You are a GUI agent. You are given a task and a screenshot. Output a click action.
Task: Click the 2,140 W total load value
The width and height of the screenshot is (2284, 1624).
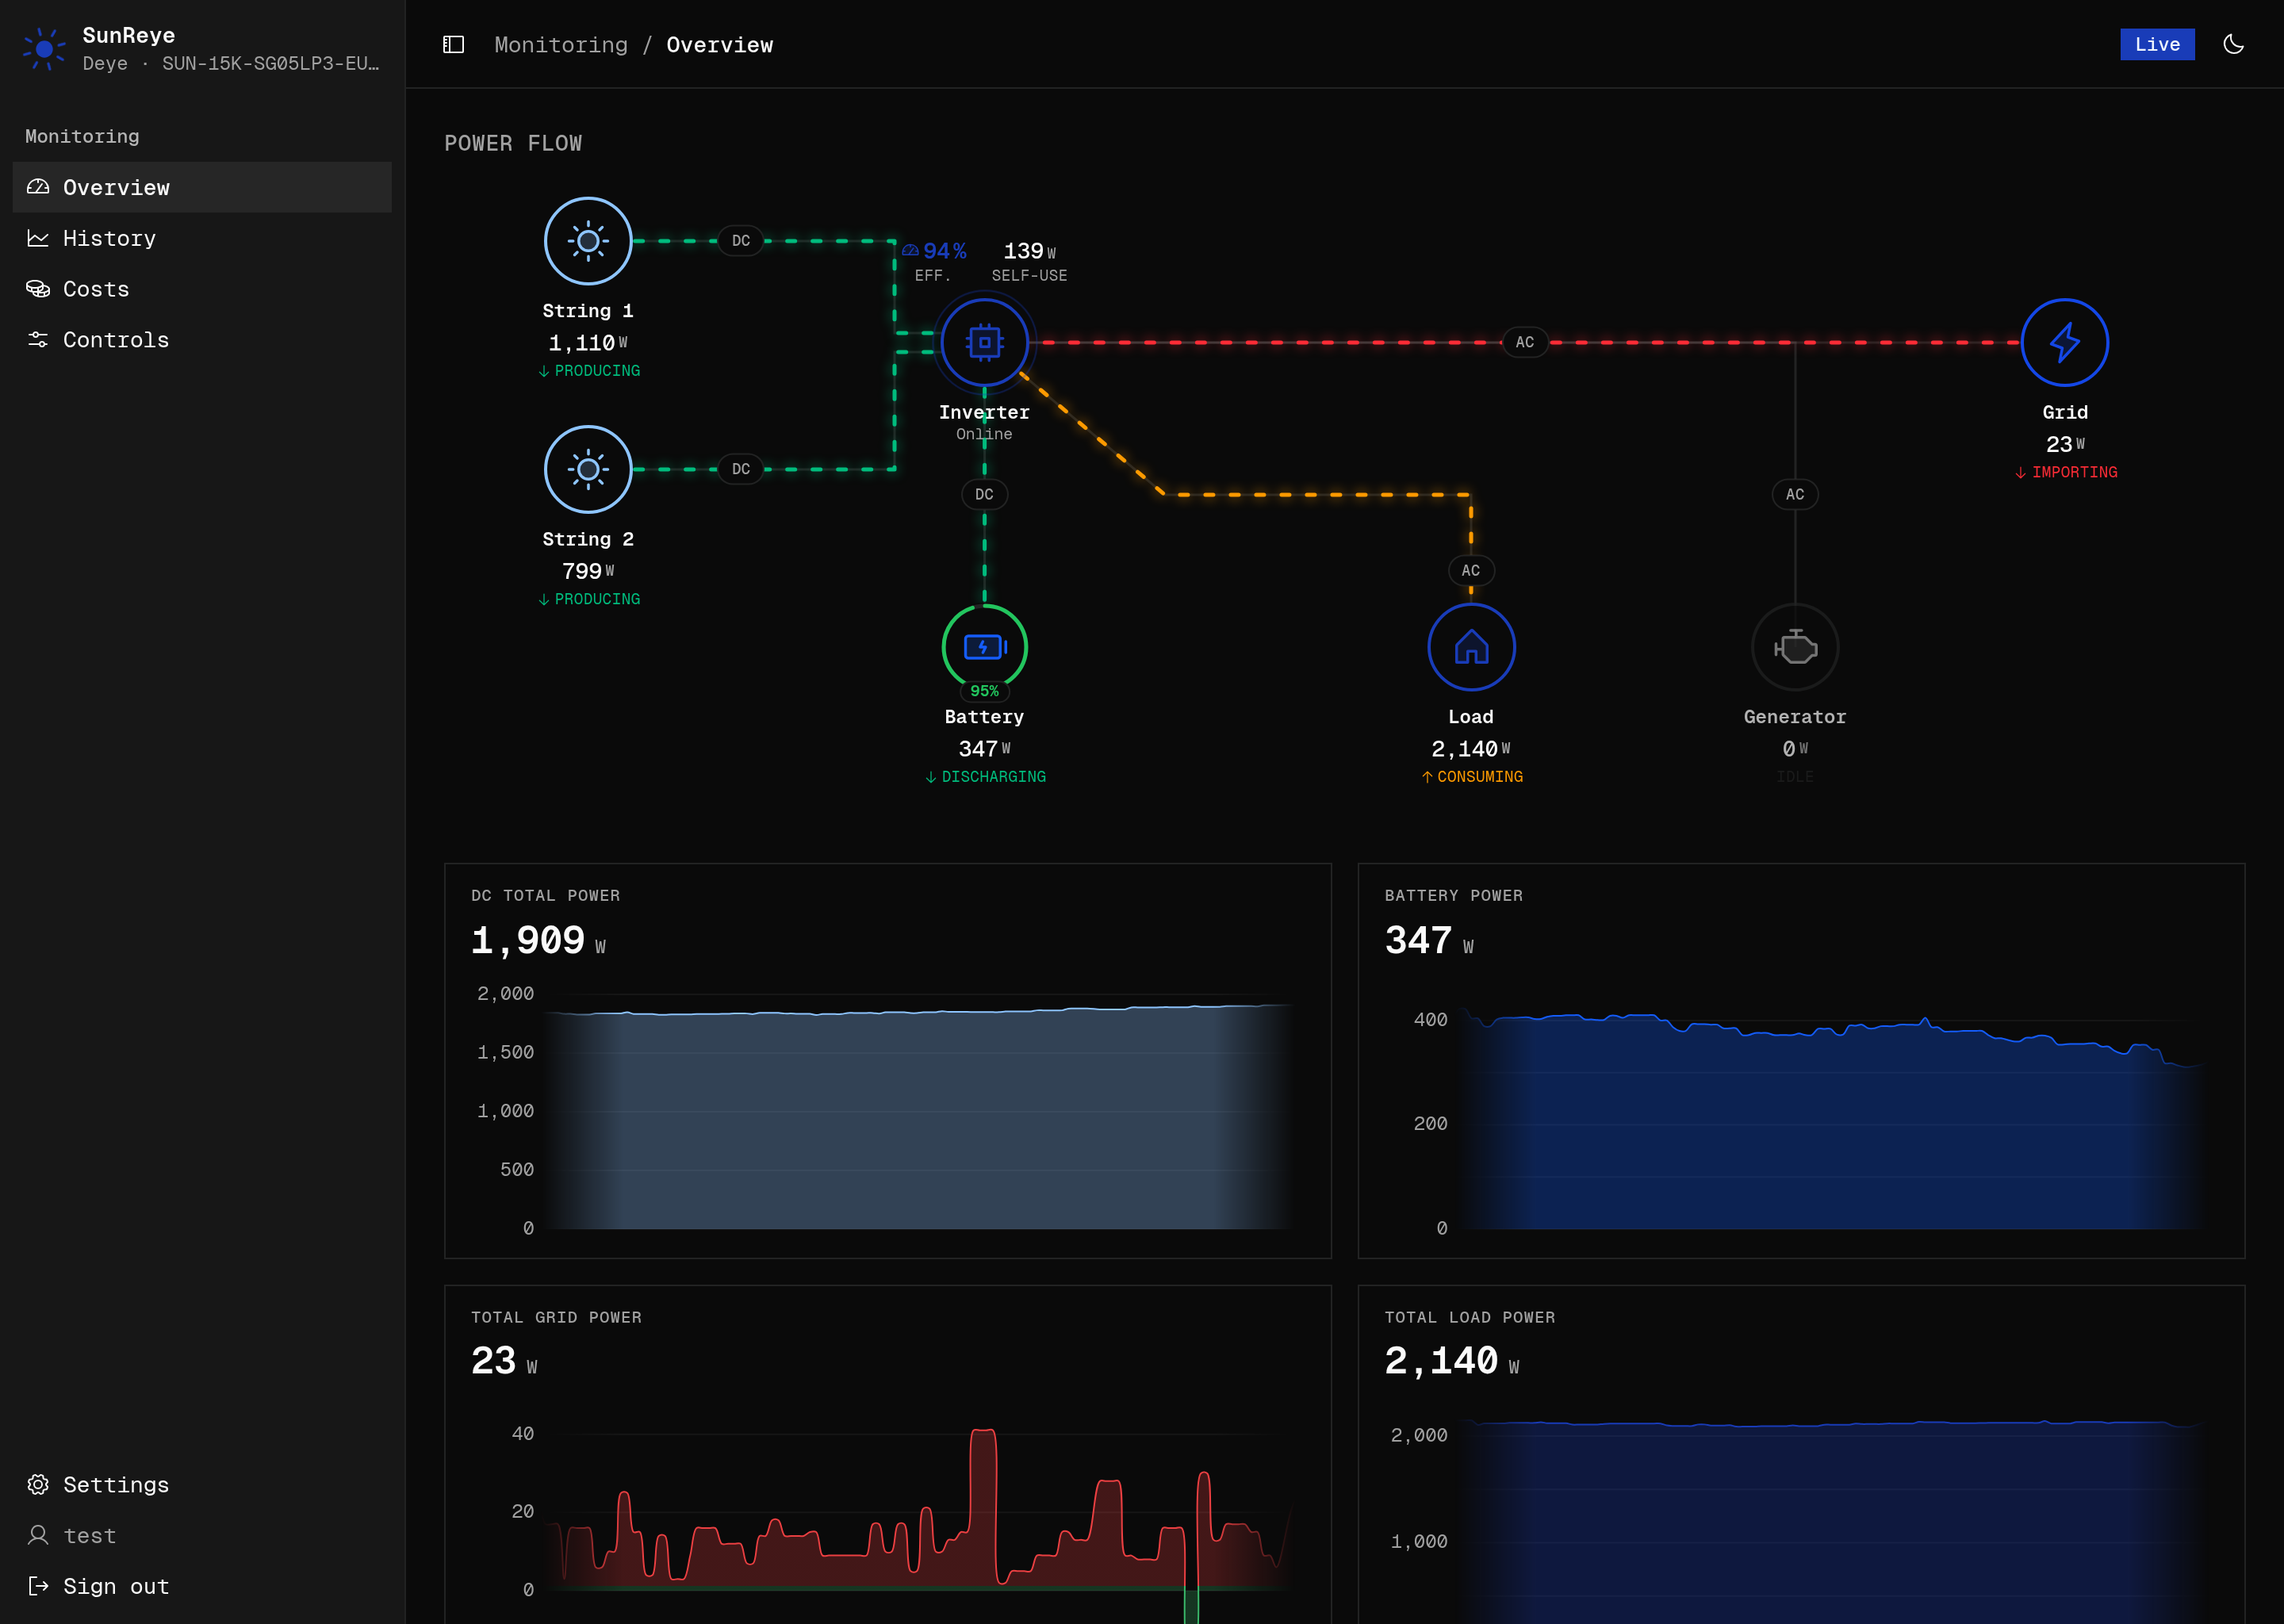click(x=1451, y=1361)
